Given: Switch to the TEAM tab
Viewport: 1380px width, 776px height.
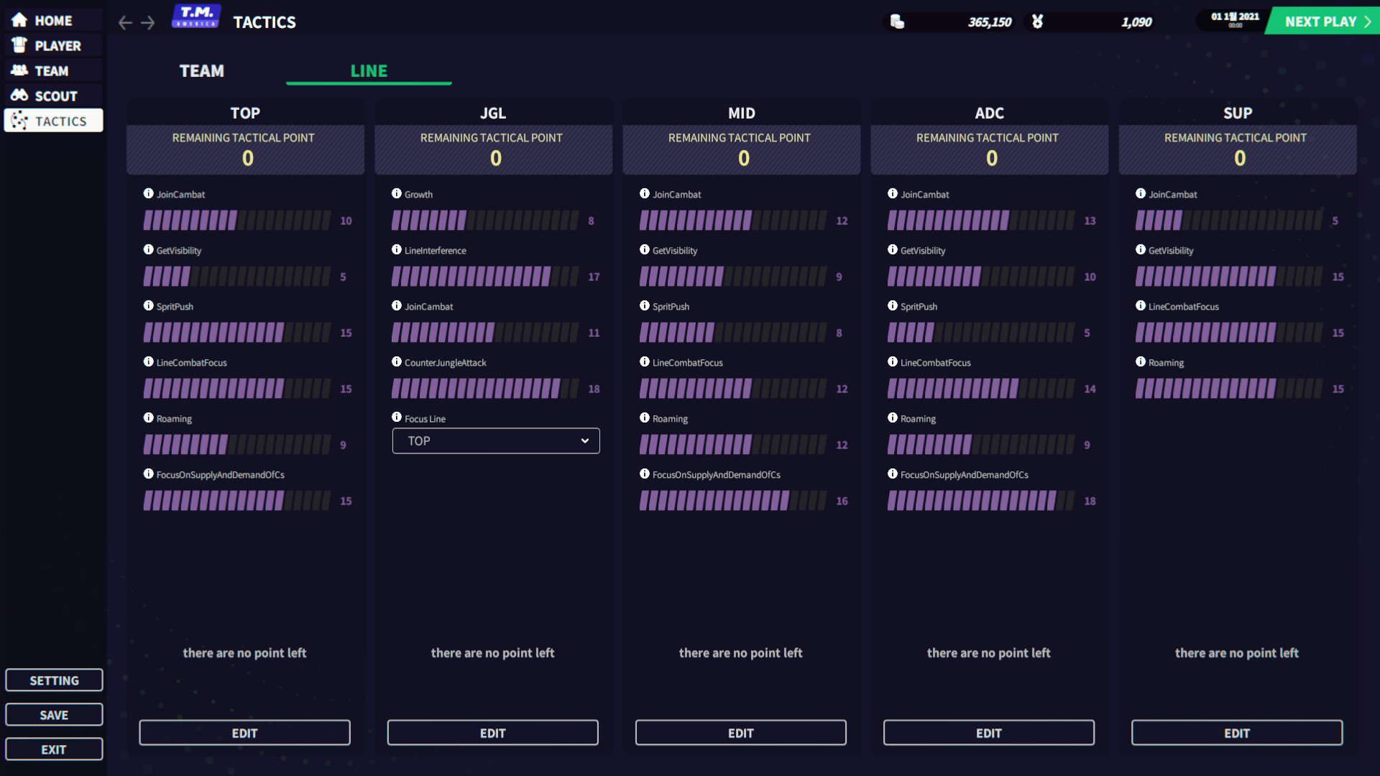Looking at the screenshot, I should (x=202, y=70).
